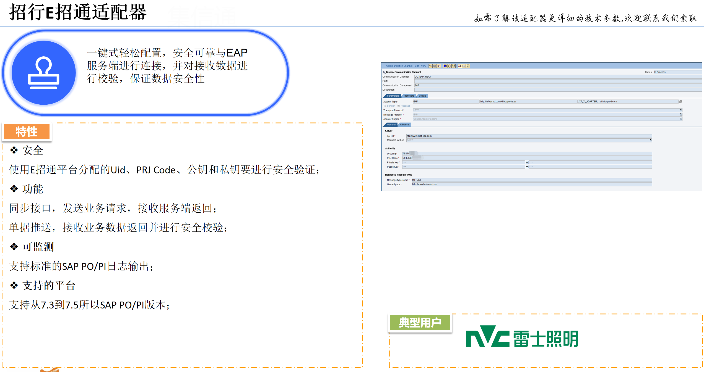Click the orange 特性 label
The image size is (704, 372).
[27, 131]
